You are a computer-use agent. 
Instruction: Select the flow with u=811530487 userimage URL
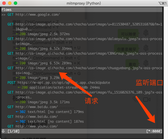click(x=85, y=27)
